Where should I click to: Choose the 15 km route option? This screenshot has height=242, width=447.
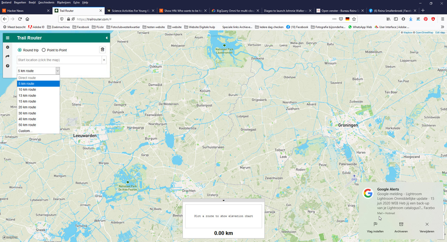(38, 101)
